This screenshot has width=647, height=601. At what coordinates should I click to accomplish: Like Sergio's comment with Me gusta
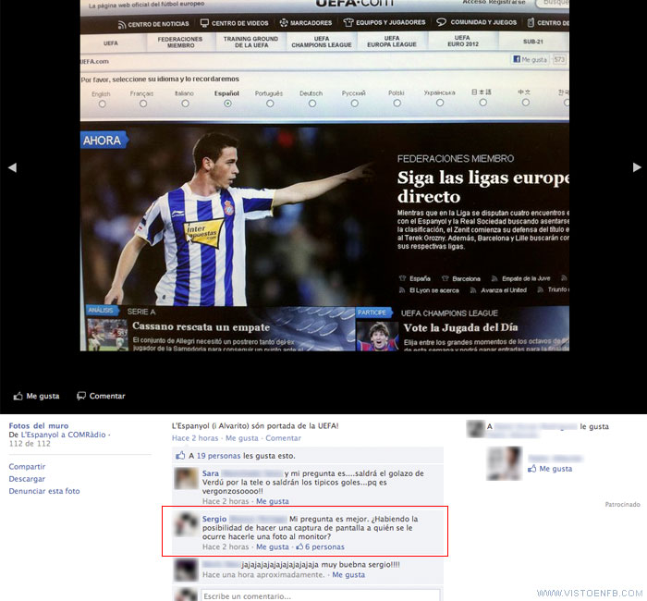point(273,546)
